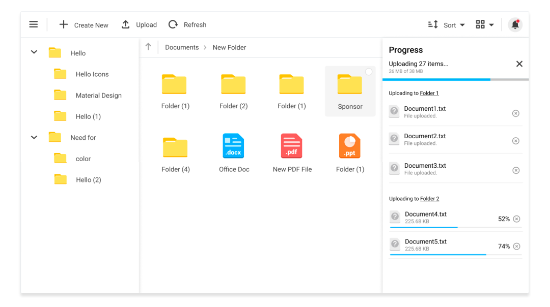Select Document1.txt file name

pyautogui.click(x=425, y=109)
